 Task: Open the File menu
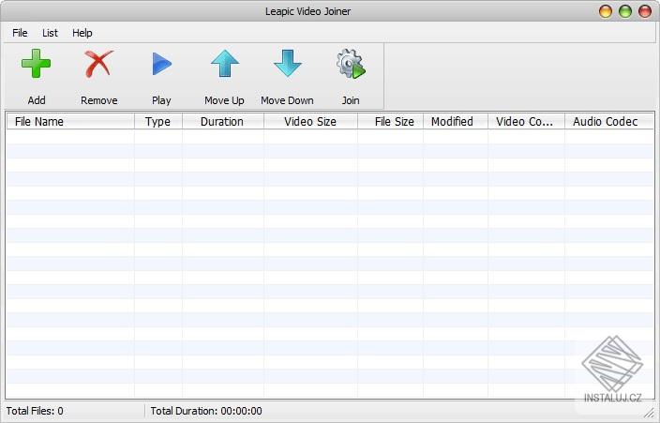pyautogui.click(x=20, y=33)
